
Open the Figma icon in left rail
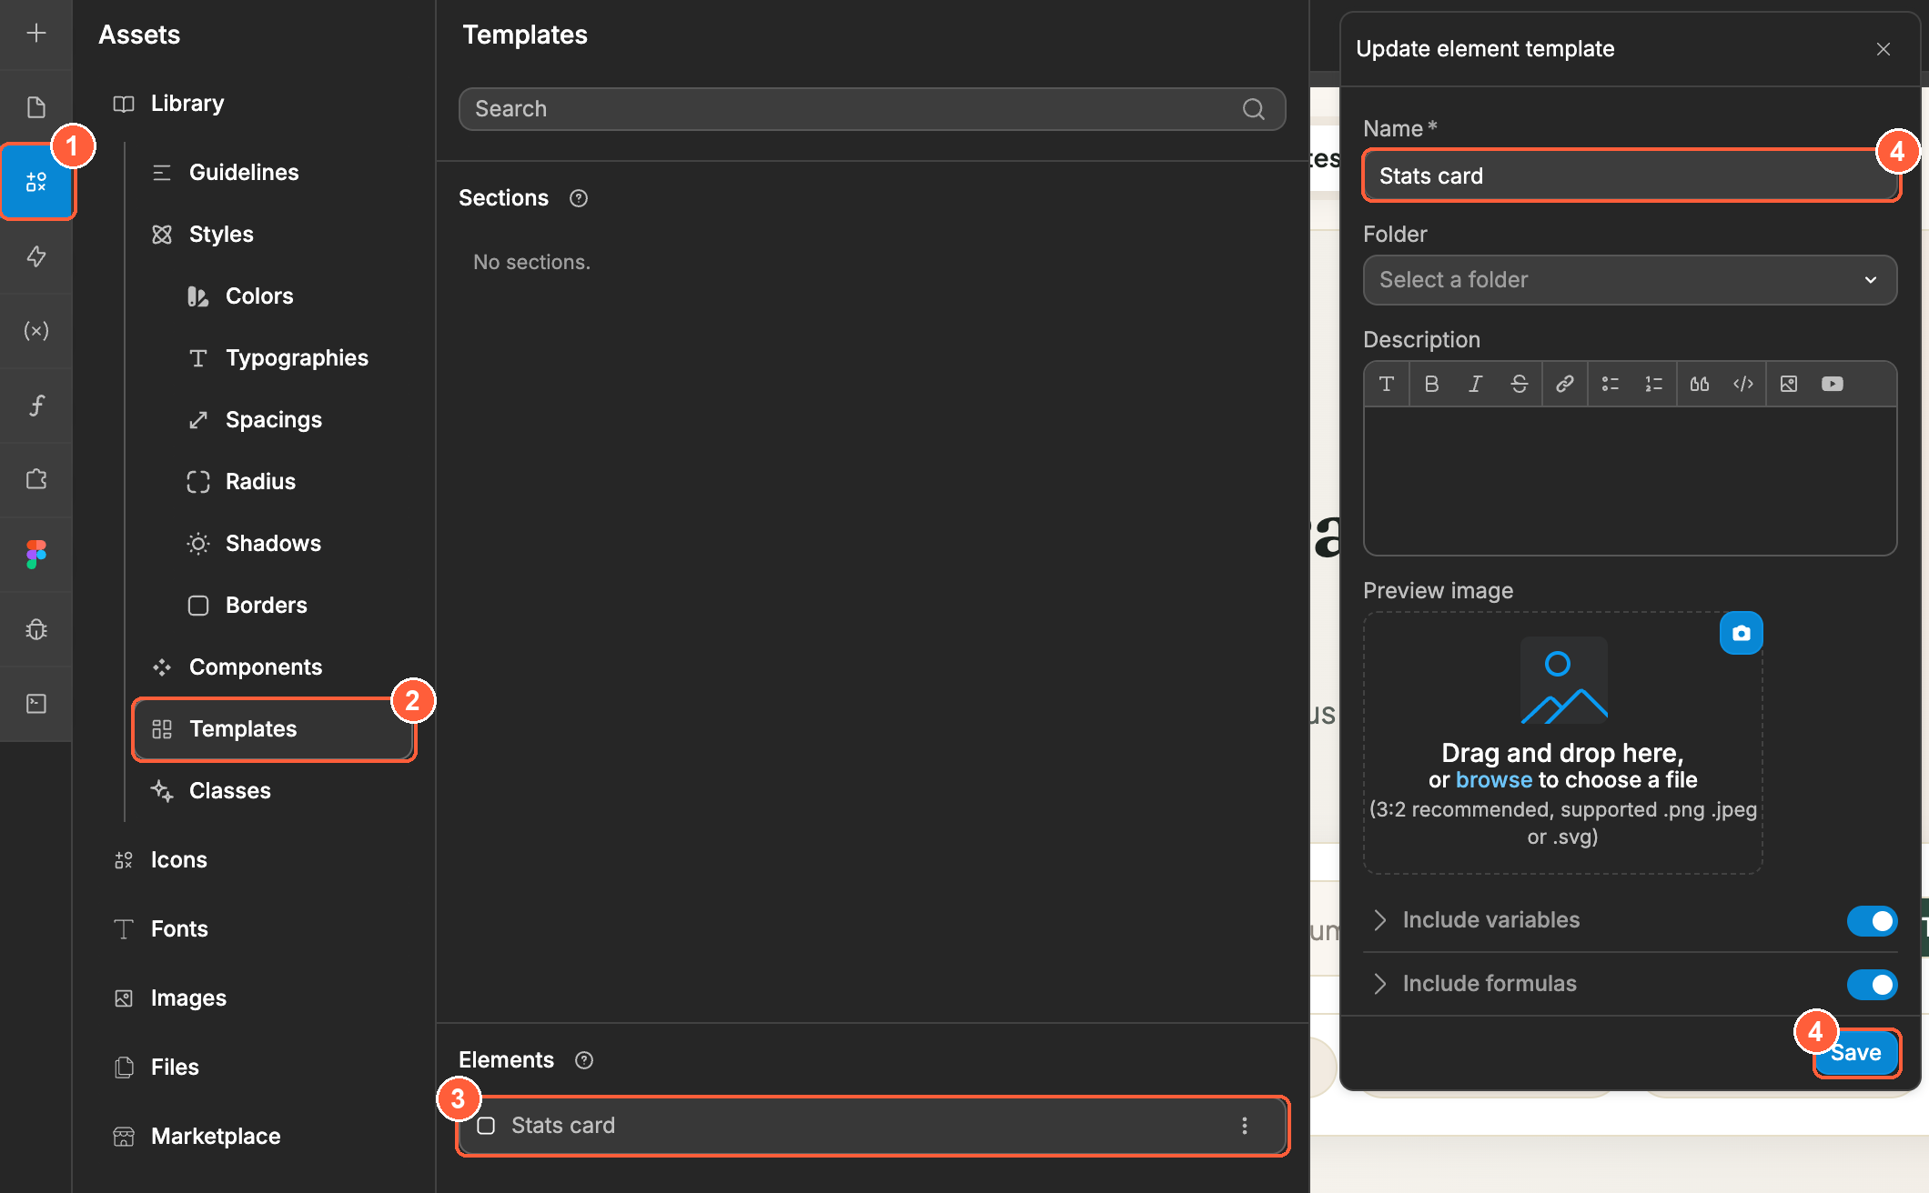[36, 554]
